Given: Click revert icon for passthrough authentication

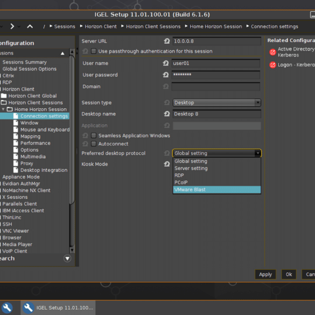Looking at the screenshot, I should 85,51.
